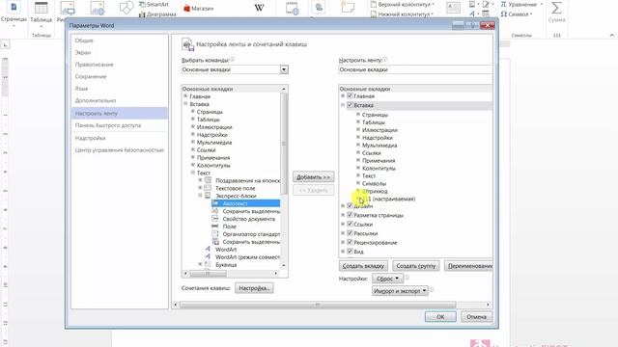Screen dimensions: 618x347
Task: Select the Поле command icon
Action: tap(215, 227)
